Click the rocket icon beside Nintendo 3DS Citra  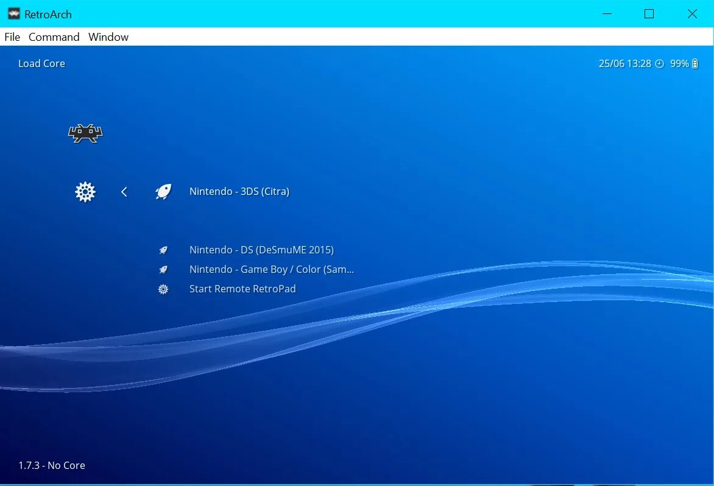click(x=163, y=192)
